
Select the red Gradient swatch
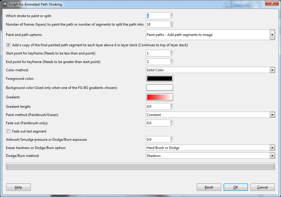(159, 97)
